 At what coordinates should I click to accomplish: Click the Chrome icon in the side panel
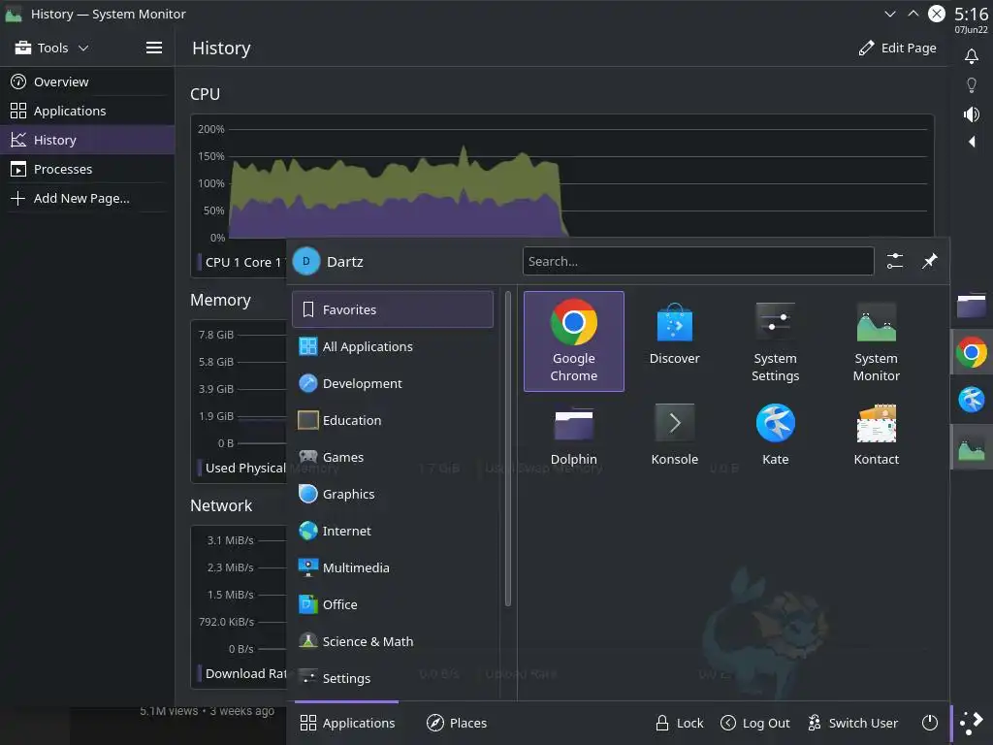pyautogui.click(x=972, y=352)
